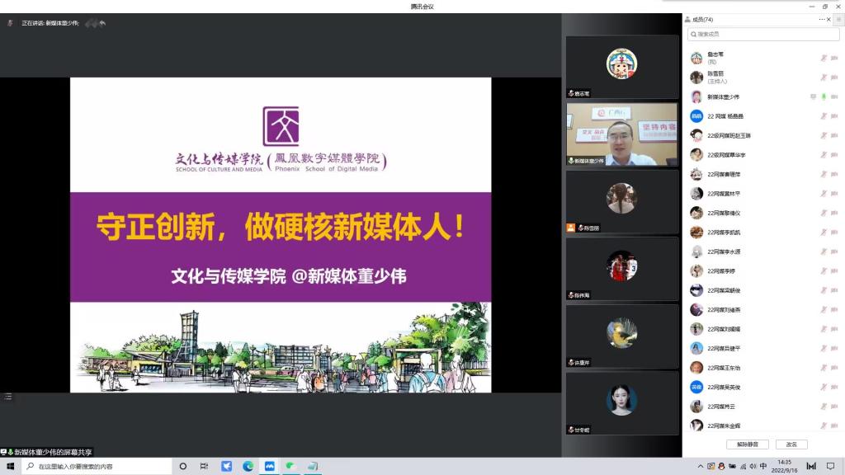845x475 pixels.
Task: Select the avatar of host 陈雪丽 in the members list
Action: [696, 78]
